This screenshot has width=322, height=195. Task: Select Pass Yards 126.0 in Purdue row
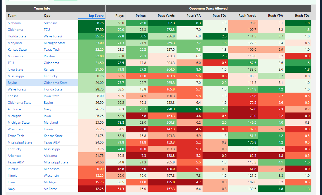click(x=162, y=169)
